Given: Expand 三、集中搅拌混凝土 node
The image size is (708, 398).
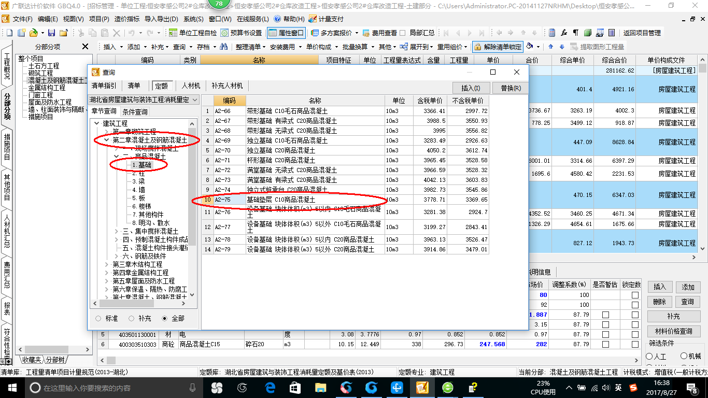Looking at the screenshot, I should (117, 231).
